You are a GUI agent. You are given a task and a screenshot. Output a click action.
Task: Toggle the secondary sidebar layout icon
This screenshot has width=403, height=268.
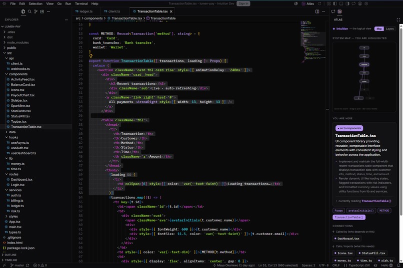click(x=347, y=3)
